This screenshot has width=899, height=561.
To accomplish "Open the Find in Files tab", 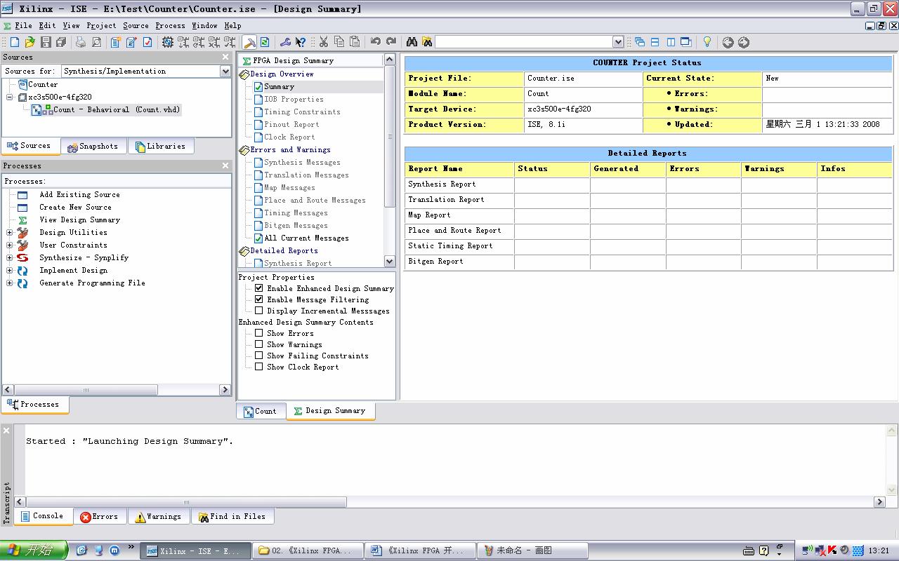I will [232, 516].
